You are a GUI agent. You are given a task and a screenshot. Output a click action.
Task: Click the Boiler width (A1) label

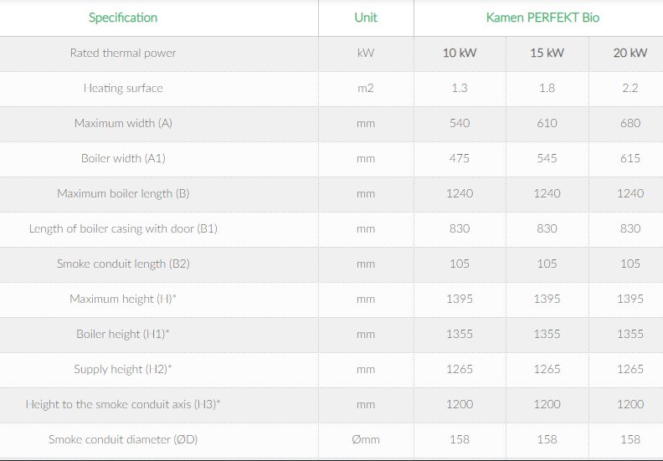point(123,158)
